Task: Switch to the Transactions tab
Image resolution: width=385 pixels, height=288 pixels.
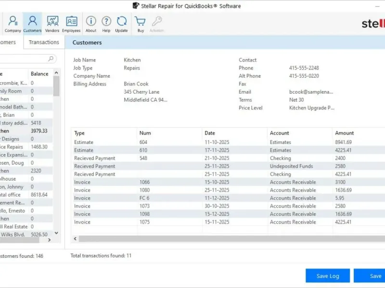Action: tap(44, 42)
